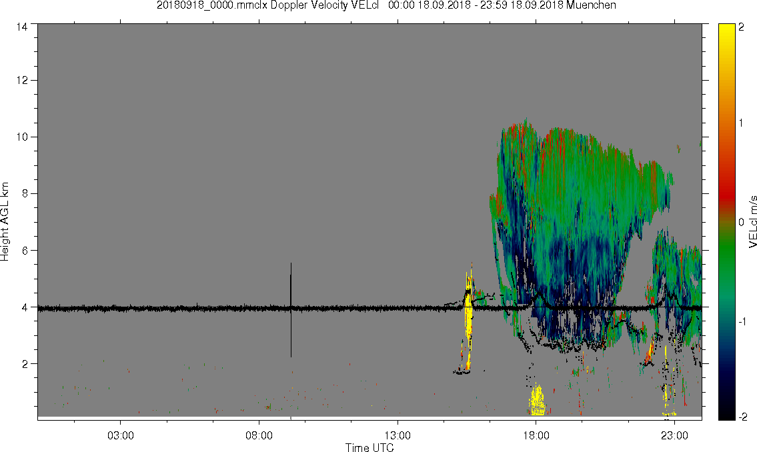Image resolution: width=757 pixels, height=452 pixels.
Task: Click the height axis label '8'
Action: tap(25, 193)
